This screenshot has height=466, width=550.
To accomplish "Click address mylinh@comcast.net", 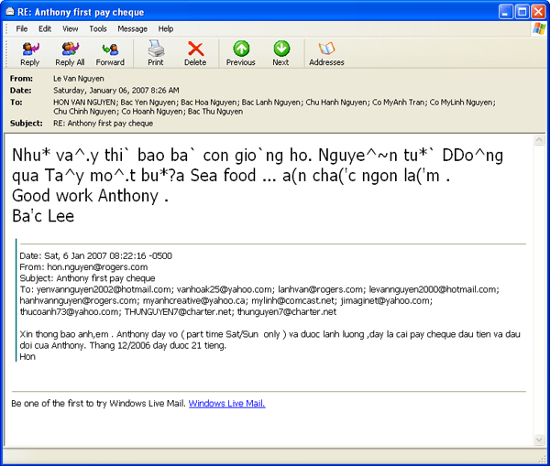I will [293, 300].
